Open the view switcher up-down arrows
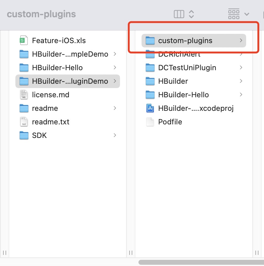This screenshot has height=266, width=264. point(191,14)
